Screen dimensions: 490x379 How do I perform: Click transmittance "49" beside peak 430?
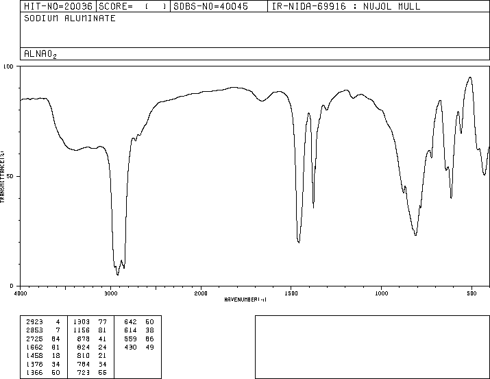[149, 347]
